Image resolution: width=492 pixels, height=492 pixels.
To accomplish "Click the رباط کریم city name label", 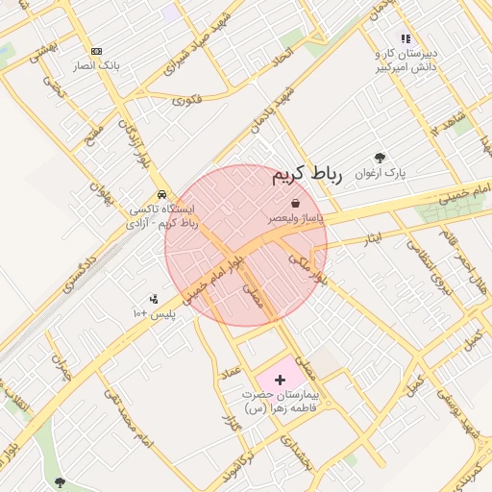I will (x=307, y=175).
